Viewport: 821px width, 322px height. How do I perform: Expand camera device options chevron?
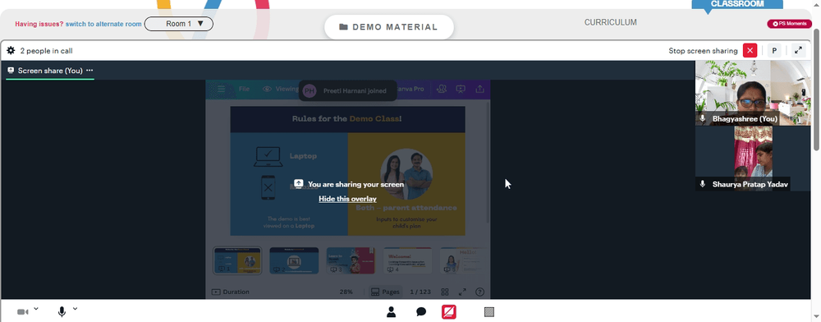(x=35, y=309)
